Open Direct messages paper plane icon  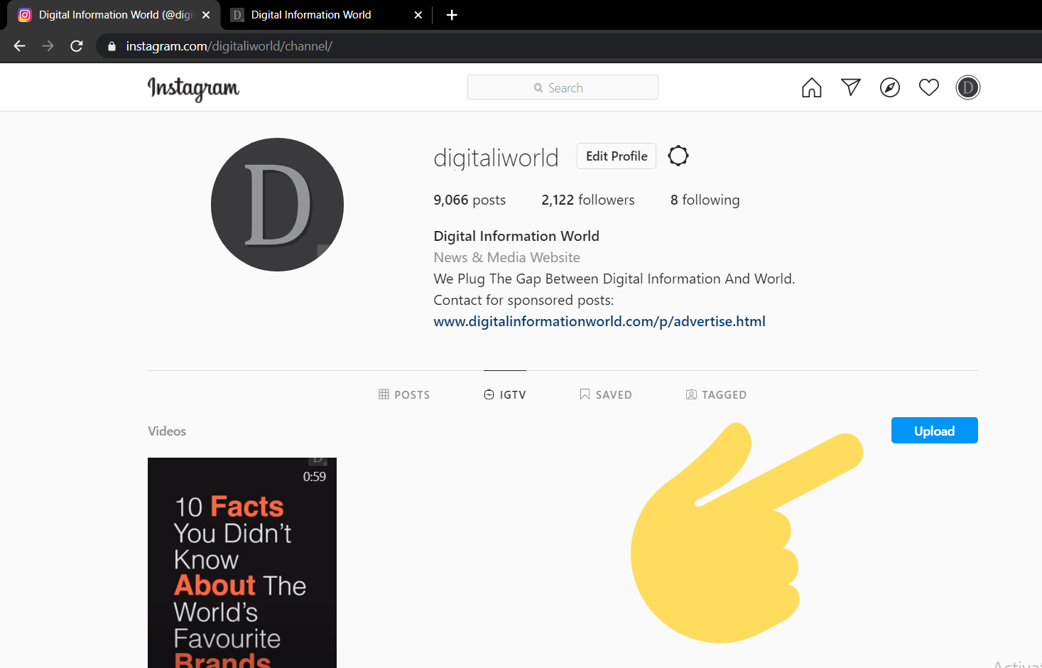[x=850, y=87]
